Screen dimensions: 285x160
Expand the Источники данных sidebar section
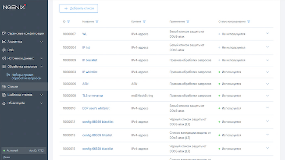click(x=42, y=58)
